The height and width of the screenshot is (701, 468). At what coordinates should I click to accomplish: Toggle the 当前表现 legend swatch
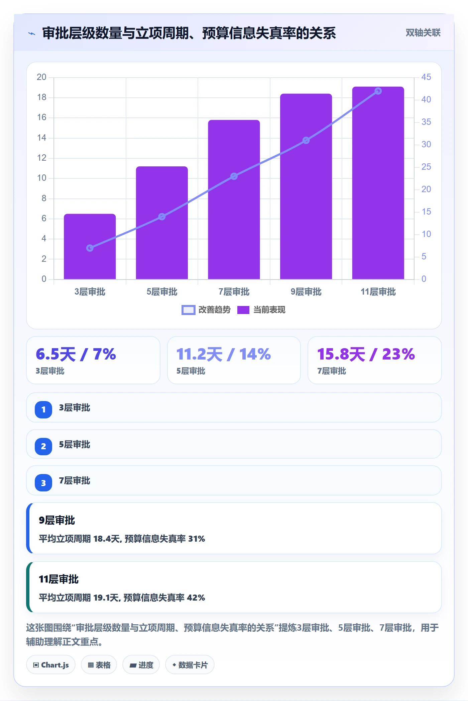(x=243, y=310)
